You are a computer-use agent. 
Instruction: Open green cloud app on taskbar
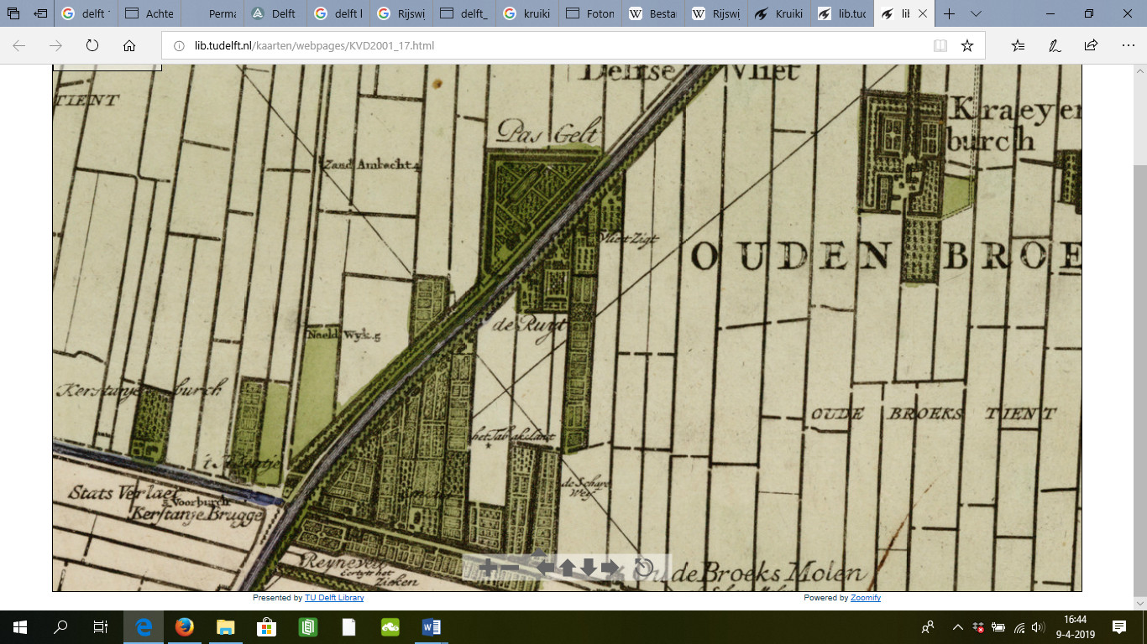(x=390, y=627)
